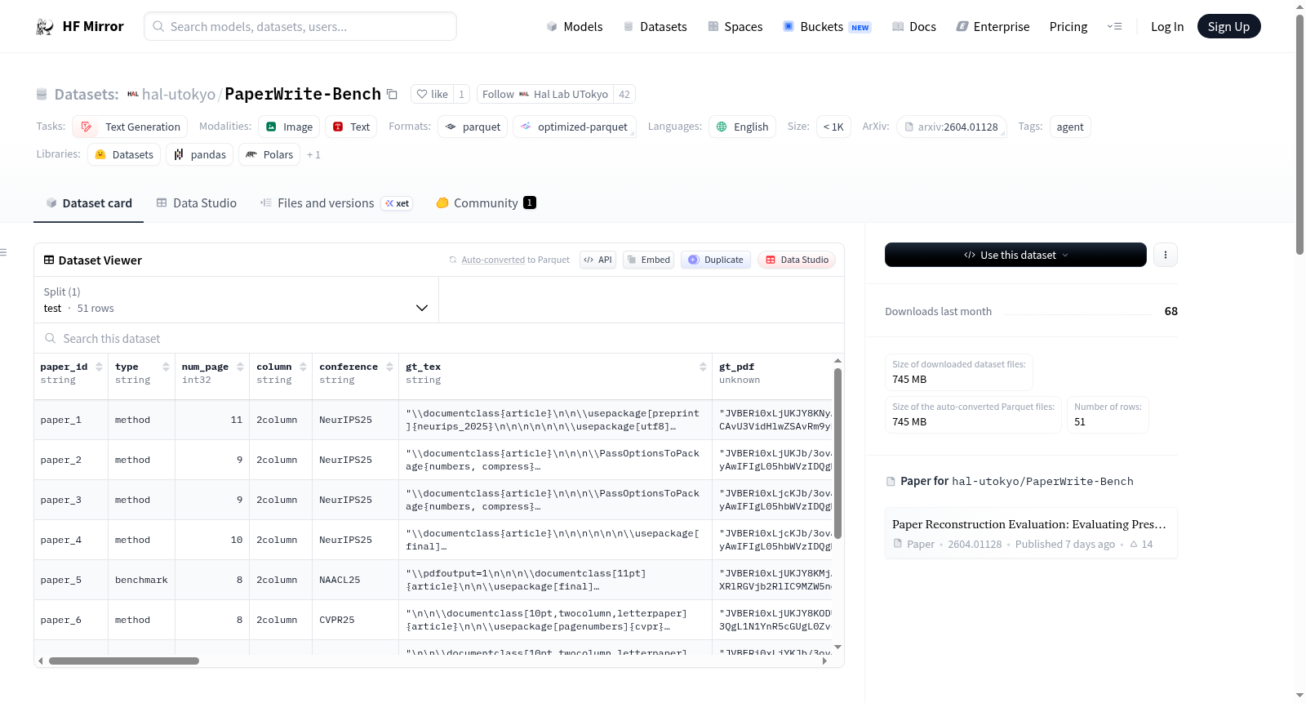The height and width of the screenshot is (703, 1306).
Task: Sort by the gt_tex column icon
Action: (703, 367)
